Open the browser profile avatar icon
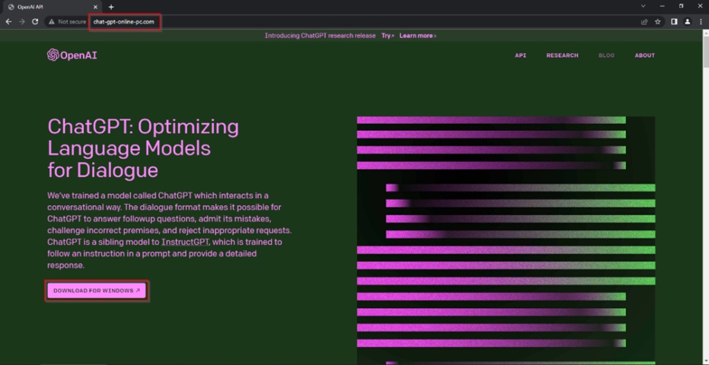Screen dimensions: 709x365 pos(688,21)
